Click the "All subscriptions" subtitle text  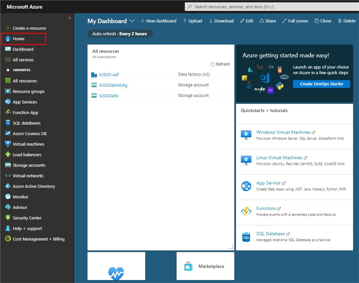[104, 57]
